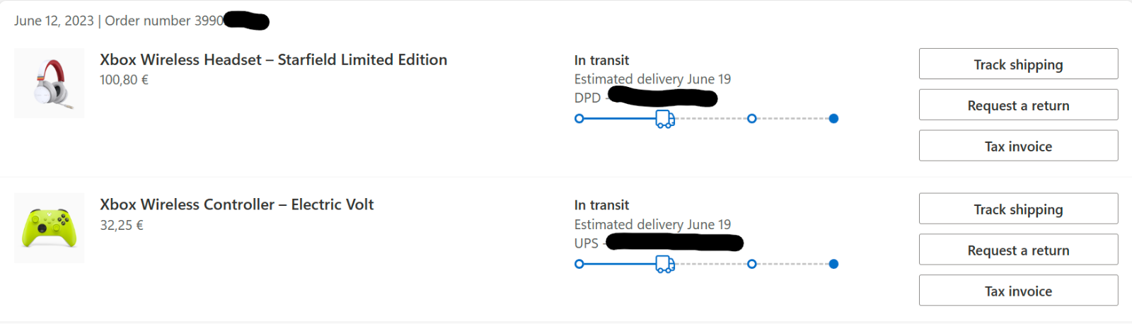Click the third step marker on the controller's tracker
This screenshot has width=1132, height=324.
(751, 264)
